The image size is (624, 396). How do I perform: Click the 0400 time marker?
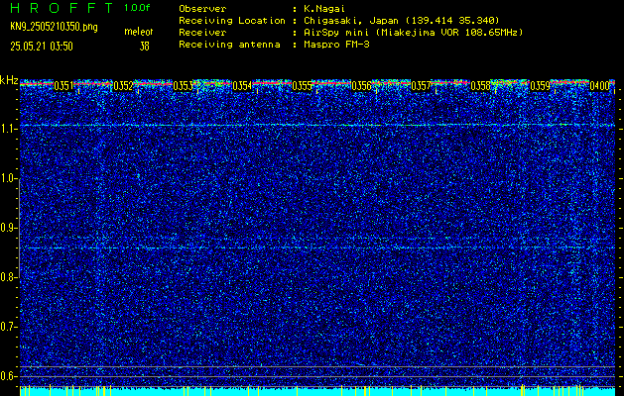point(600,86)
